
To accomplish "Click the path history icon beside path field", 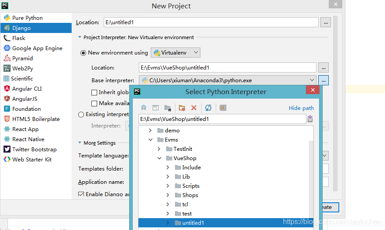I will [310, 119].
